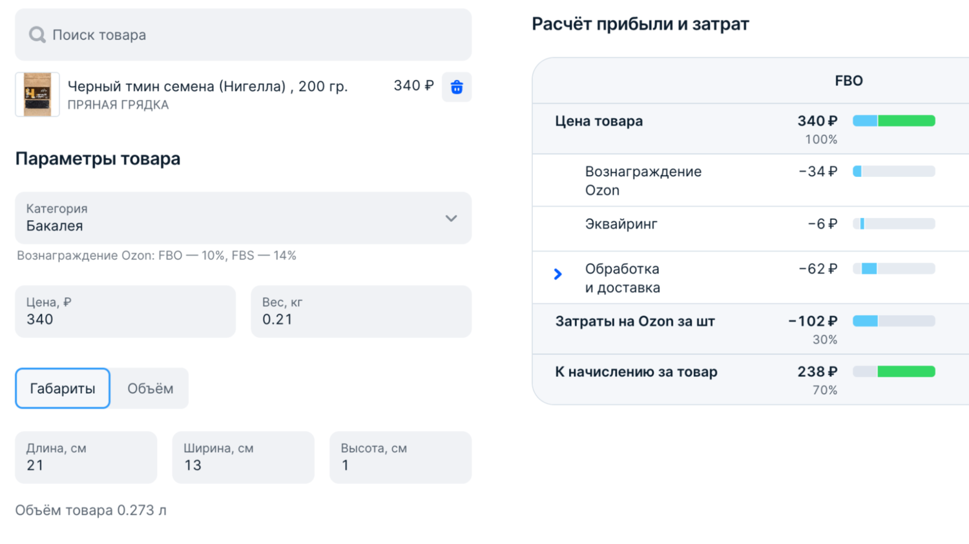This screenshot has width=969, height=544.
Task: Expand the Обработка и доставка row
Action: point(558,275)
